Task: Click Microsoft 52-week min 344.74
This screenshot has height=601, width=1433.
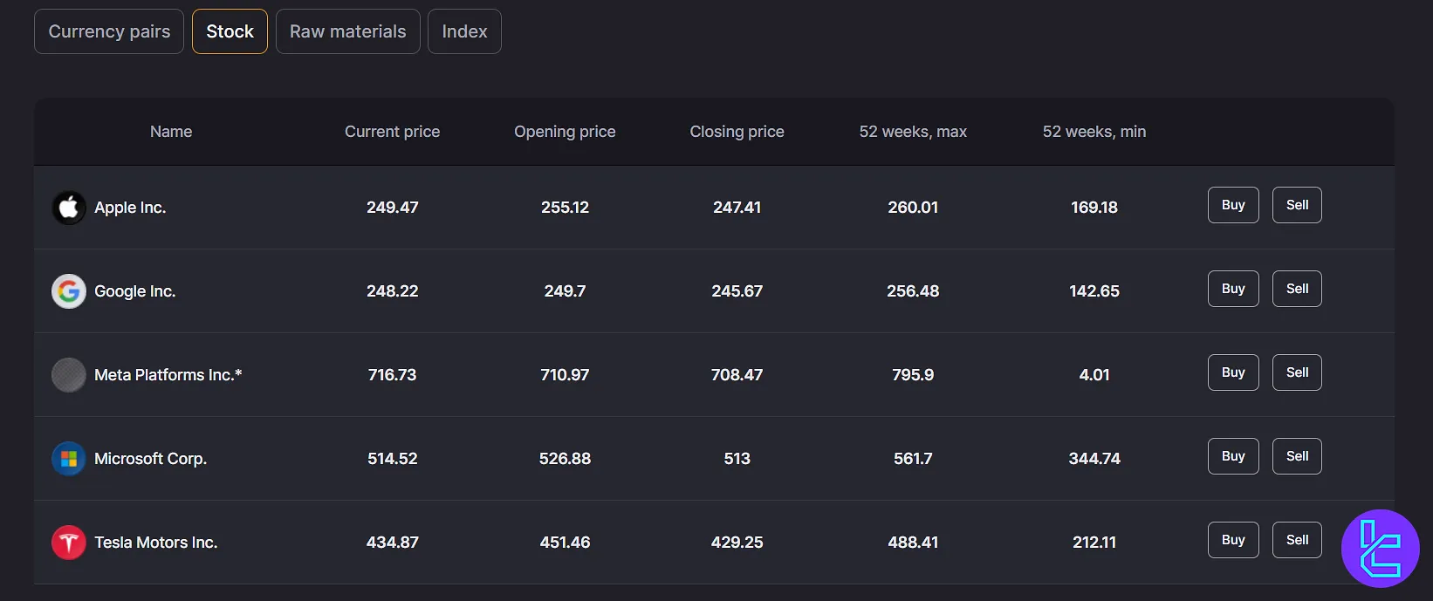Action: tap(1094, 459)
